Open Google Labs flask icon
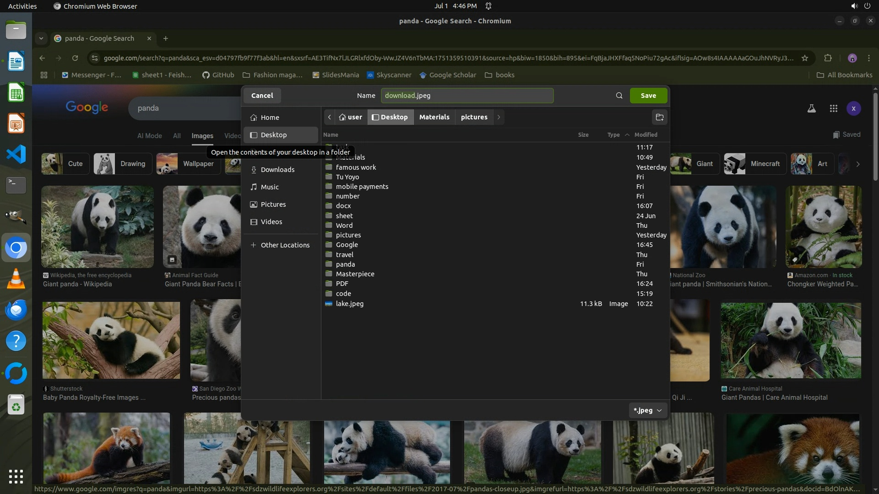The height and width of the screenshot is (494, 879). pyautogui.click(x=811, y=108)
